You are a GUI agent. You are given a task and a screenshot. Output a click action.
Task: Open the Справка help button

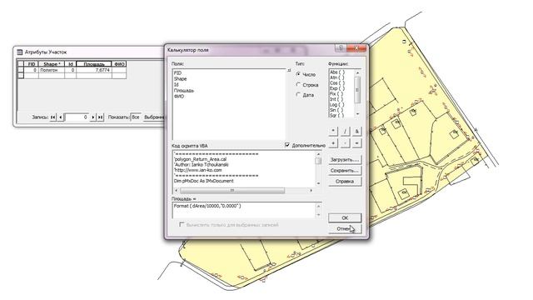pyautogui.click(x=345, y=182)
